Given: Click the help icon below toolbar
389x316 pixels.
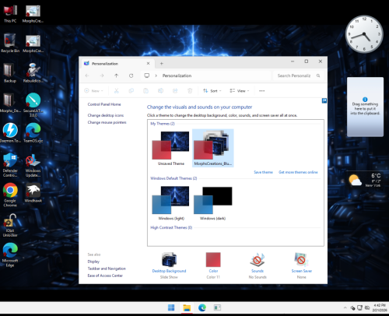Looking at the screenshot, I should point(324,100).
